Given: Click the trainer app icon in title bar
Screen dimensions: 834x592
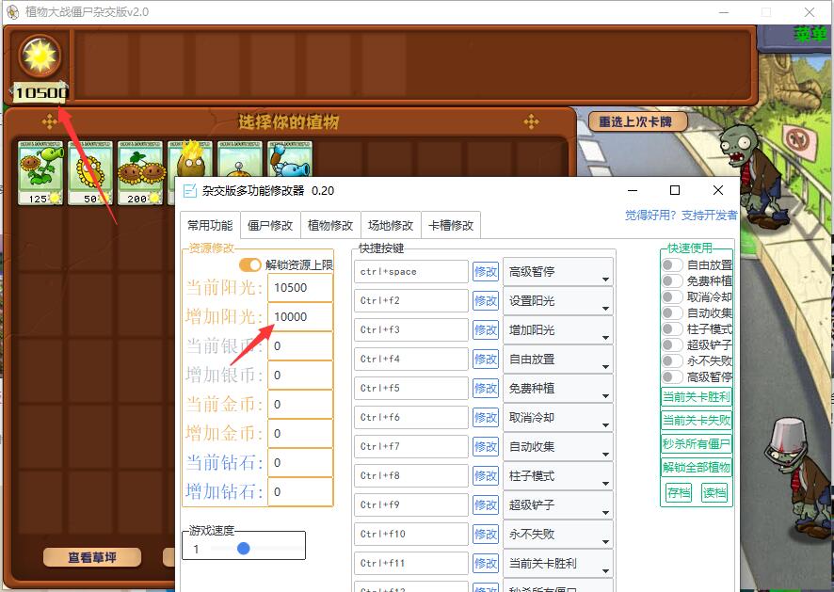Looking at the screenshot, I should pyautogui.click(x=191, y=190).
